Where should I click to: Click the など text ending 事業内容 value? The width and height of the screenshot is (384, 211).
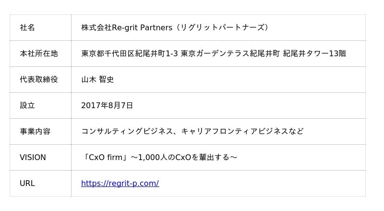296,131
